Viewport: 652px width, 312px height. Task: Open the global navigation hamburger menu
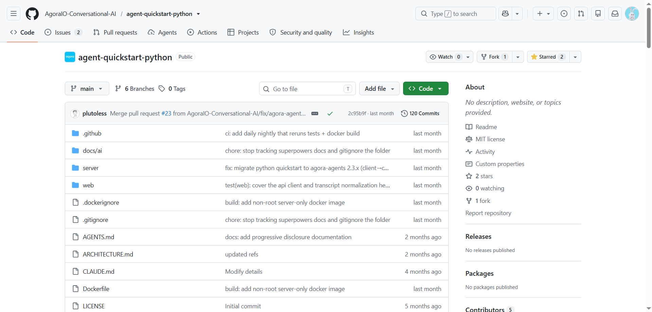click(x=14, y=14)
